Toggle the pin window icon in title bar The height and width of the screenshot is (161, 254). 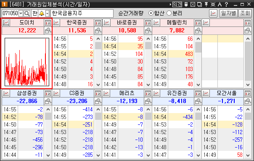(x=206, y=4)
